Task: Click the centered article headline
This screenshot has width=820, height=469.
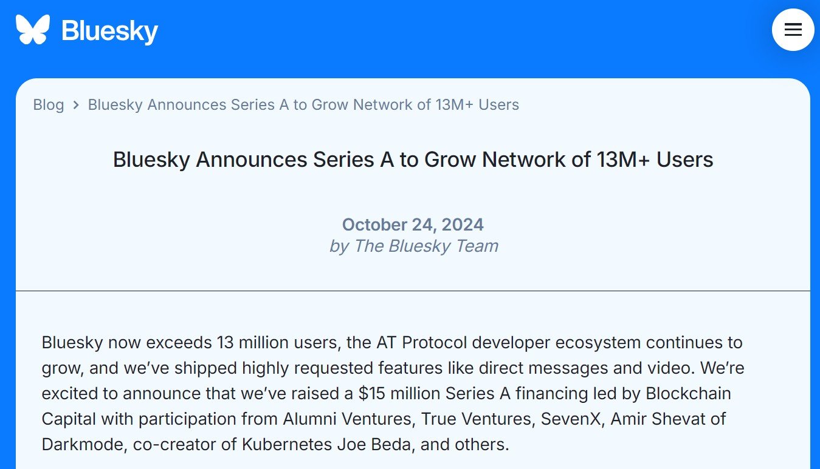Action: 413,160
